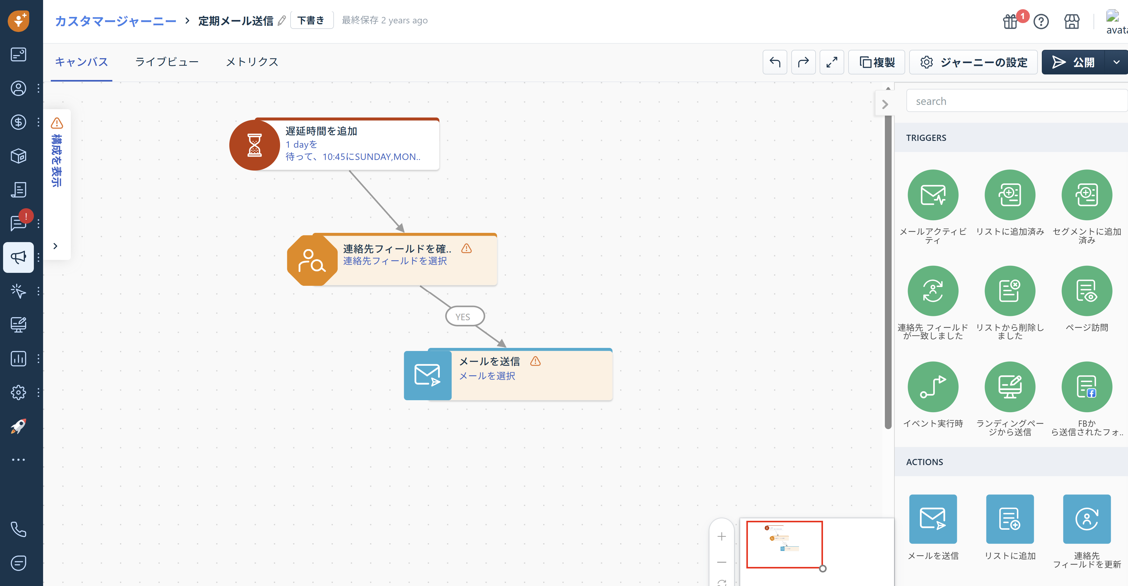1128x586 pixels.
Task: Select the セグメントに追加済み trigger icon
Action: (1086, 195)
